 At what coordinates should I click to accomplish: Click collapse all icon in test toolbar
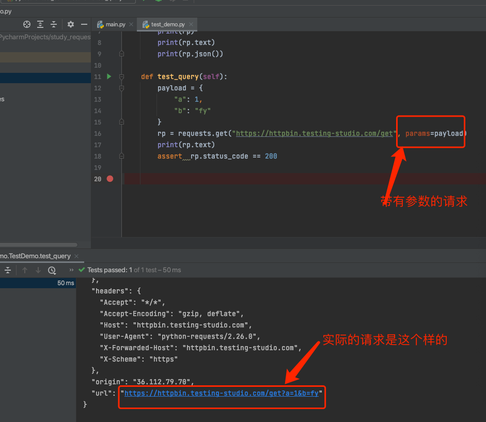pyautogui.click(x=8, y=270)
